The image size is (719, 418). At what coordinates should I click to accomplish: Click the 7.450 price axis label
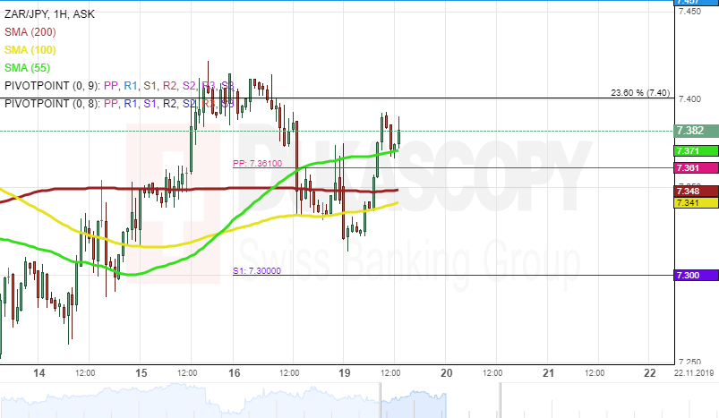click(x=689, y=12)
